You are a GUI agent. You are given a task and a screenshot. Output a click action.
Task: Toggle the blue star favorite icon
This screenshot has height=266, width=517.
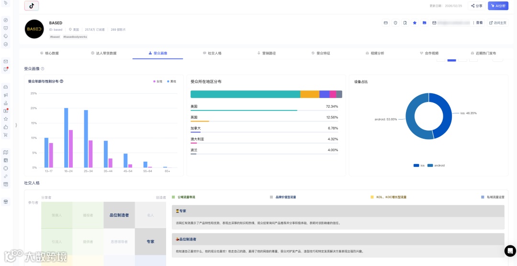(x=415, y=23)
